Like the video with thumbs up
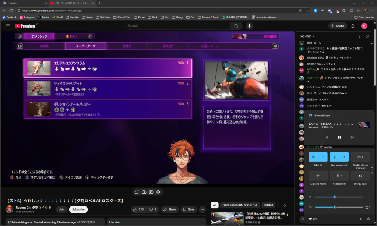Screen dimensions: 377x226 coord(138,209)
